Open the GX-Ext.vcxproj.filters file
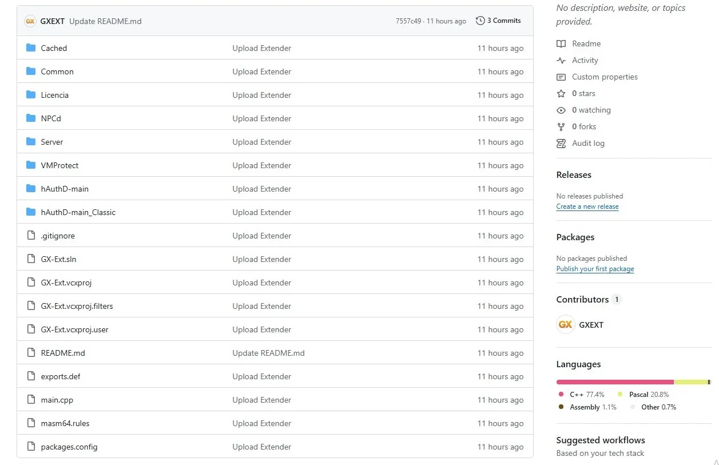The height and width of the screenshot is (465, 719). pyautogui.click(x=77, y=306)
